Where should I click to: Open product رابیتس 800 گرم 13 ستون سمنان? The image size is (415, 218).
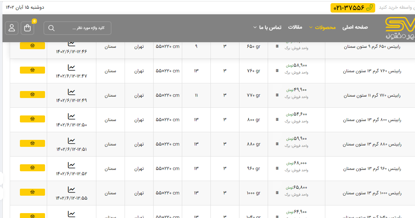pyautogui.click(x=372, y=120)
